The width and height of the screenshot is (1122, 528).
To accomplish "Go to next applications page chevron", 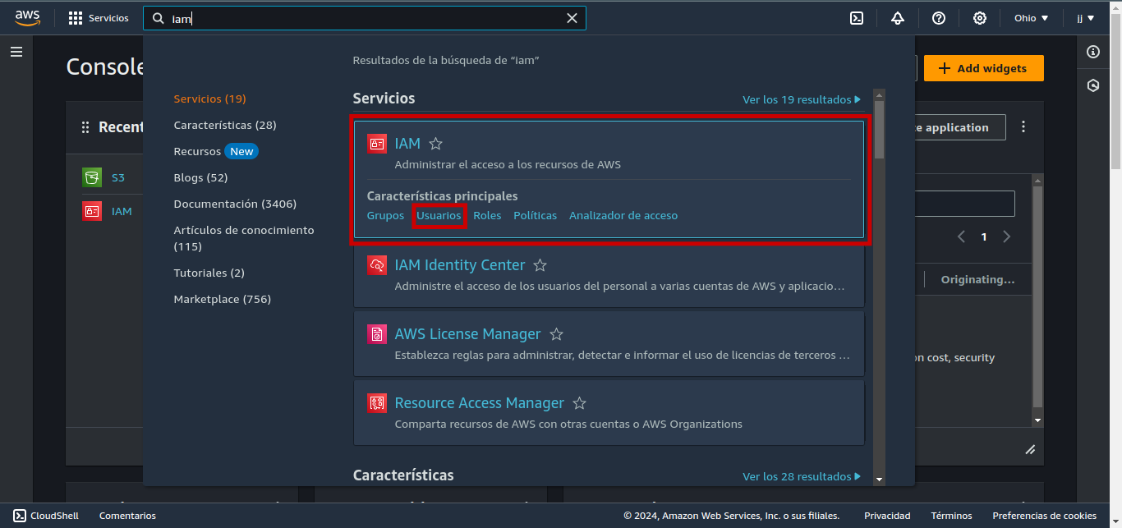I will click(1006, 236).
